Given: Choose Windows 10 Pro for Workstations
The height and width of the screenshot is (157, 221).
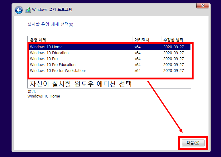Looking at the screenshot, I should (110, 70).
